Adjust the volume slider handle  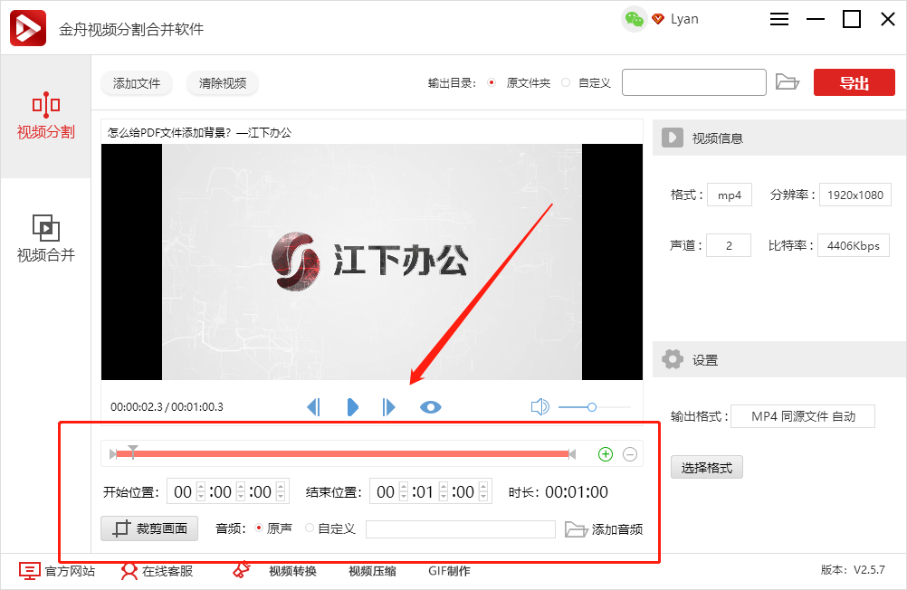click(x=592, y=407)
